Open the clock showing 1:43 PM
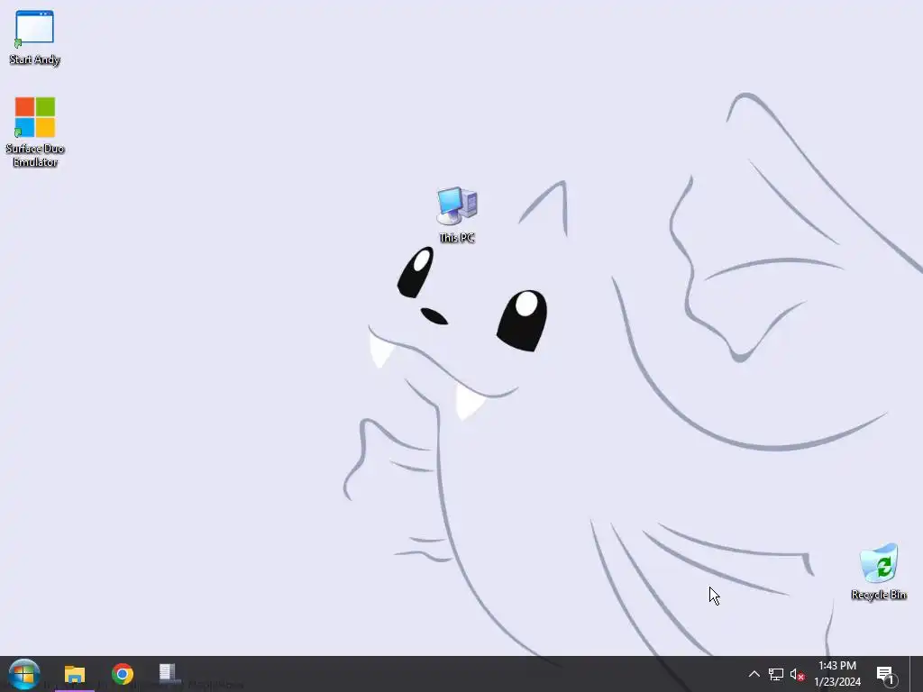Screen dimensions: 923x692 click(837, 674)
